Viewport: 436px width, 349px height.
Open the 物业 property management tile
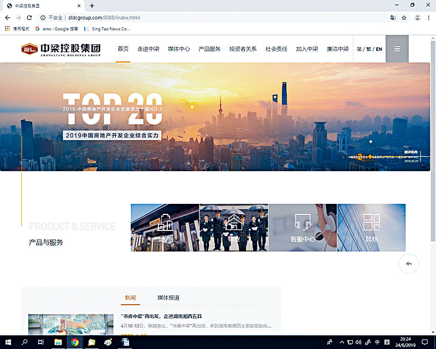click(234, 228)
